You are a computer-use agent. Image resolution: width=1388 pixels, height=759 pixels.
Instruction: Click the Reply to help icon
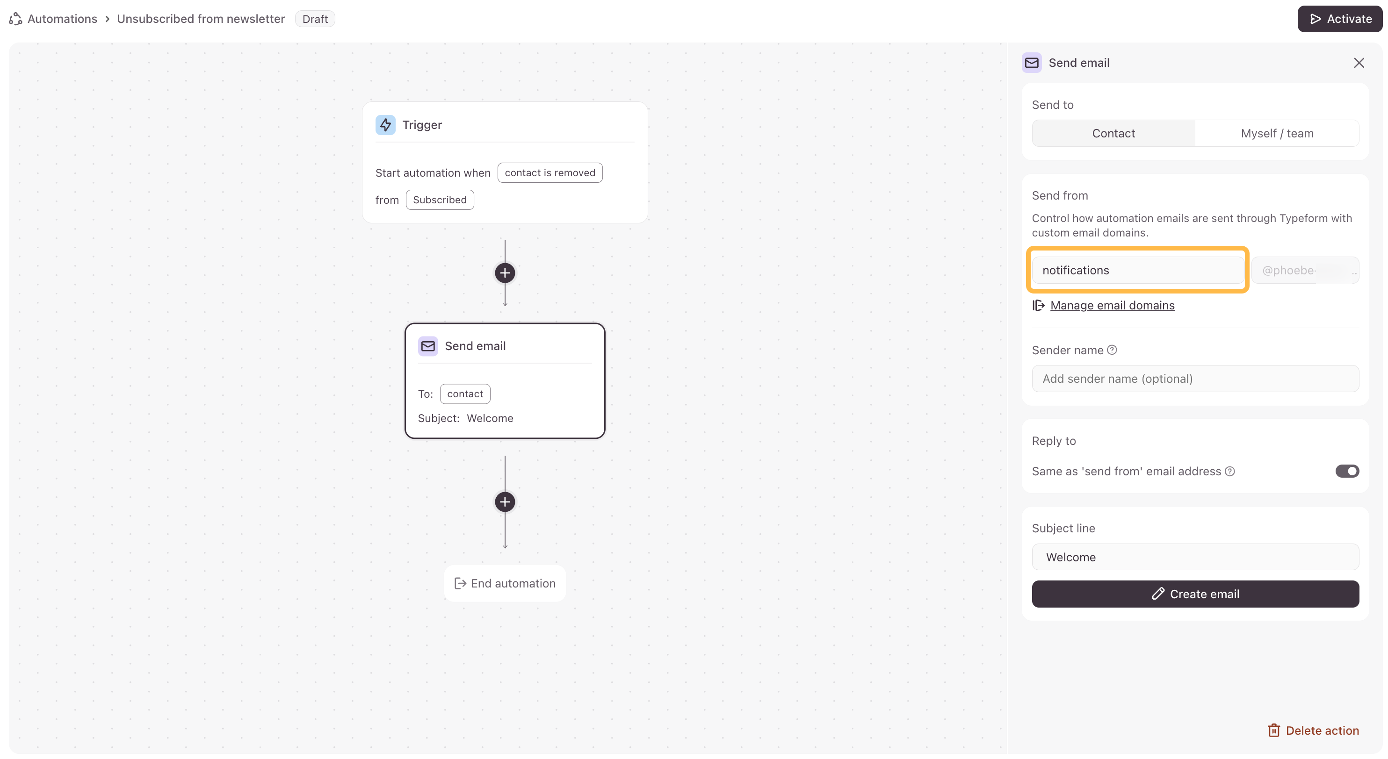(x=1229, y=472)
